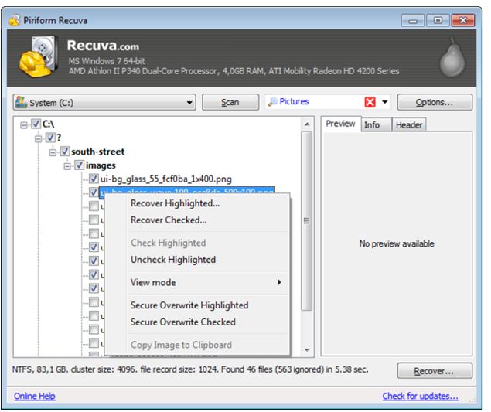
Task: Collapse the images folder node
Action: point(67,166)
